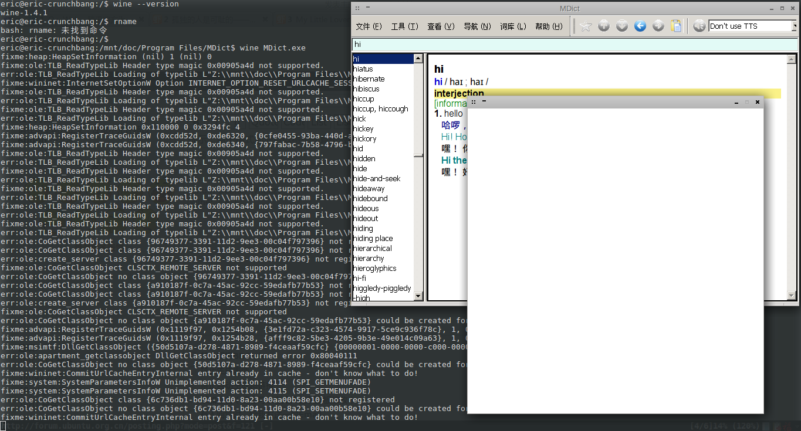Go forward with the gray right-arrow icon
Screen dimensions: 801x431
[658, 26]
